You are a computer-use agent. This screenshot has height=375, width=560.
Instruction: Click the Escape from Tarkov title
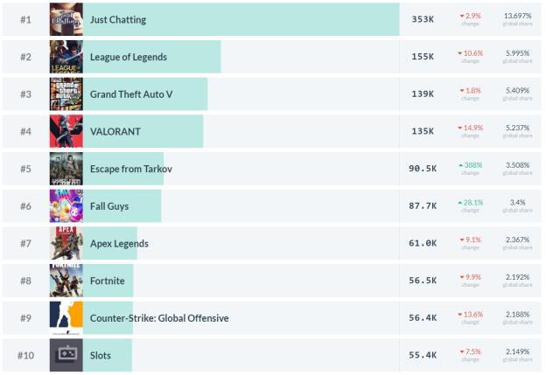pos(131,169)
